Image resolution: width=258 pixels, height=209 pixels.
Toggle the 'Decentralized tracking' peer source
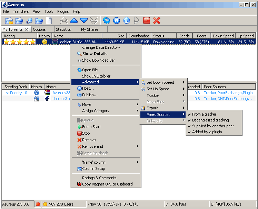(x=210, y=120)
